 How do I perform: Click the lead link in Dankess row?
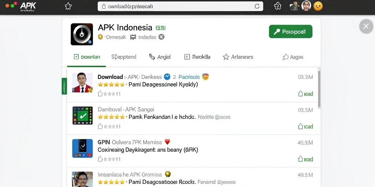pos(305,94)
